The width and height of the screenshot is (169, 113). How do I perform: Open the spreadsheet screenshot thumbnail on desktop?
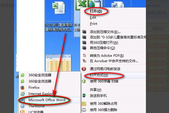58,63
